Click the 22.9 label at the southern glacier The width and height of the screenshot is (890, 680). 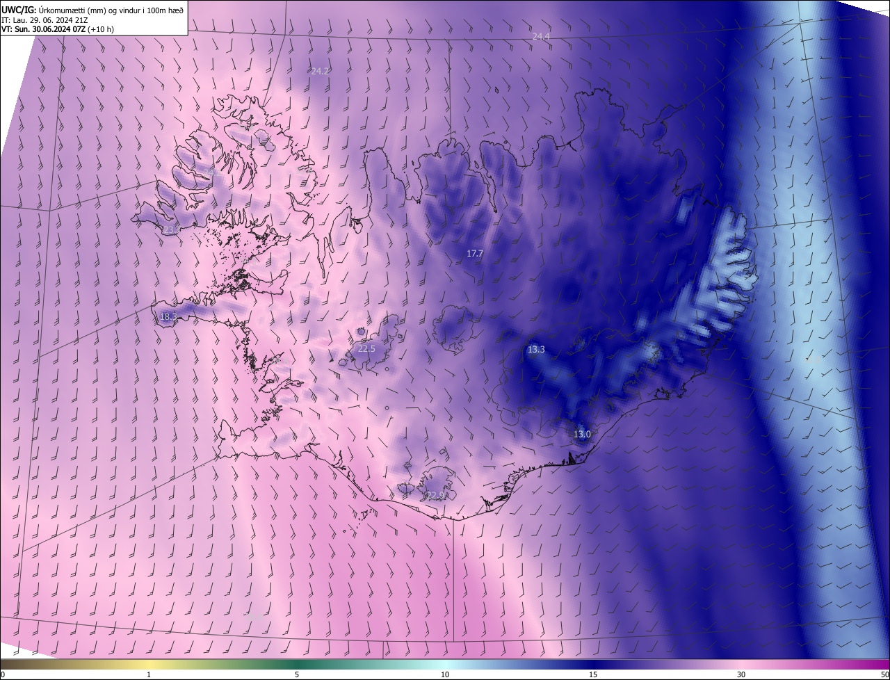click(435, 496)
